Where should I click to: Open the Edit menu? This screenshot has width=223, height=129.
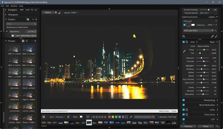click(x=7, y=6)
